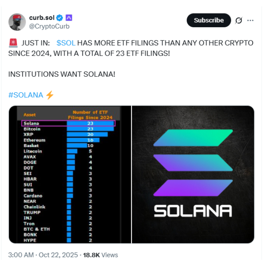Click the purple affiliate badge beside curb.sol
The width and height of the screenshot is (274, 263).
(x=68, y=18)
